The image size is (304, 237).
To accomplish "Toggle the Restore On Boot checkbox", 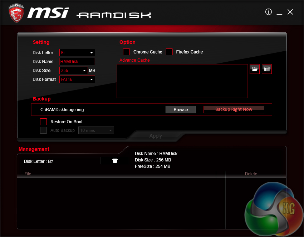I will click(x=44, y=122).
